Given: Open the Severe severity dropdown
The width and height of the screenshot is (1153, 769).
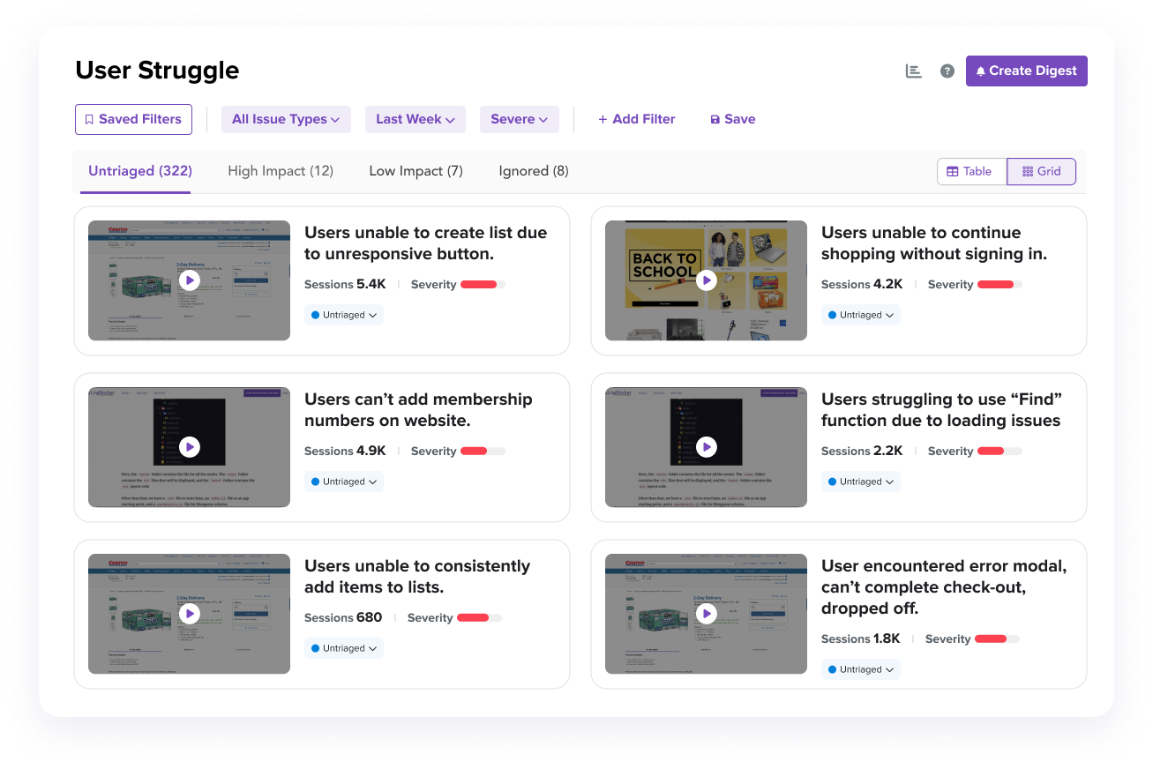Looking at the screenshot, I should pyautogui.click(x=519, y=119).
